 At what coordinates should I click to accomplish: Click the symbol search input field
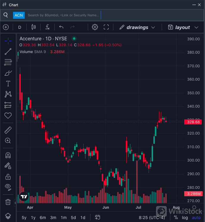click(x=63, y=15)
